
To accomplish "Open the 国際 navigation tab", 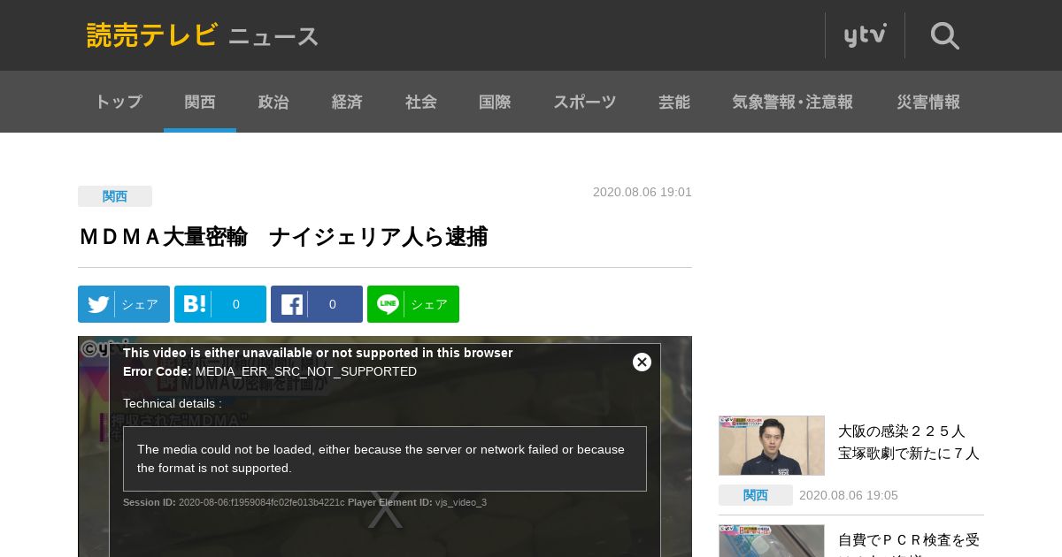I will click(x=495, y=102).
